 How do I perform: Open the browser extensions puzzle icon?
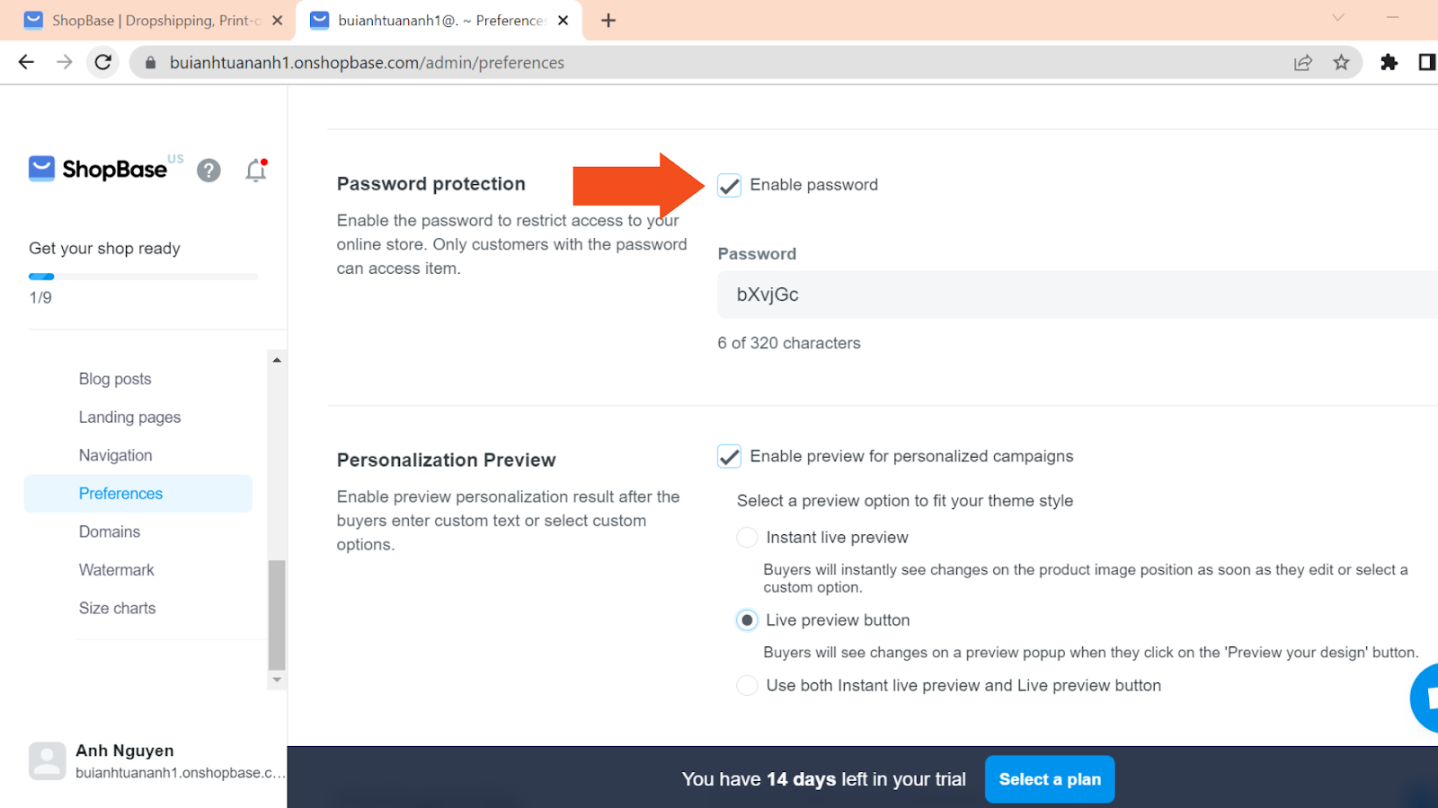[1389, 62]
